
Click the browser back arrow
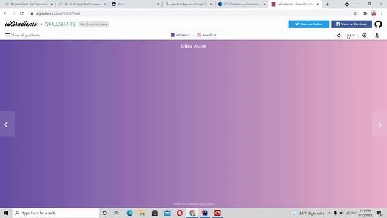pyautogui.click(x=5, y=13)
